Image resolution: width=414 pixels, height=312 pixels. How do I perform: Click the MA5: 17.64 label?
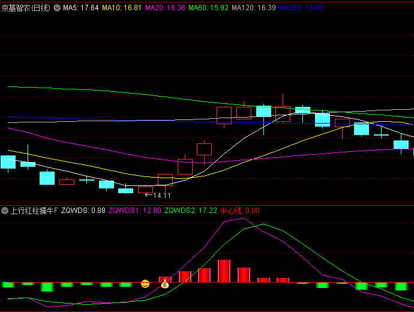81,8
